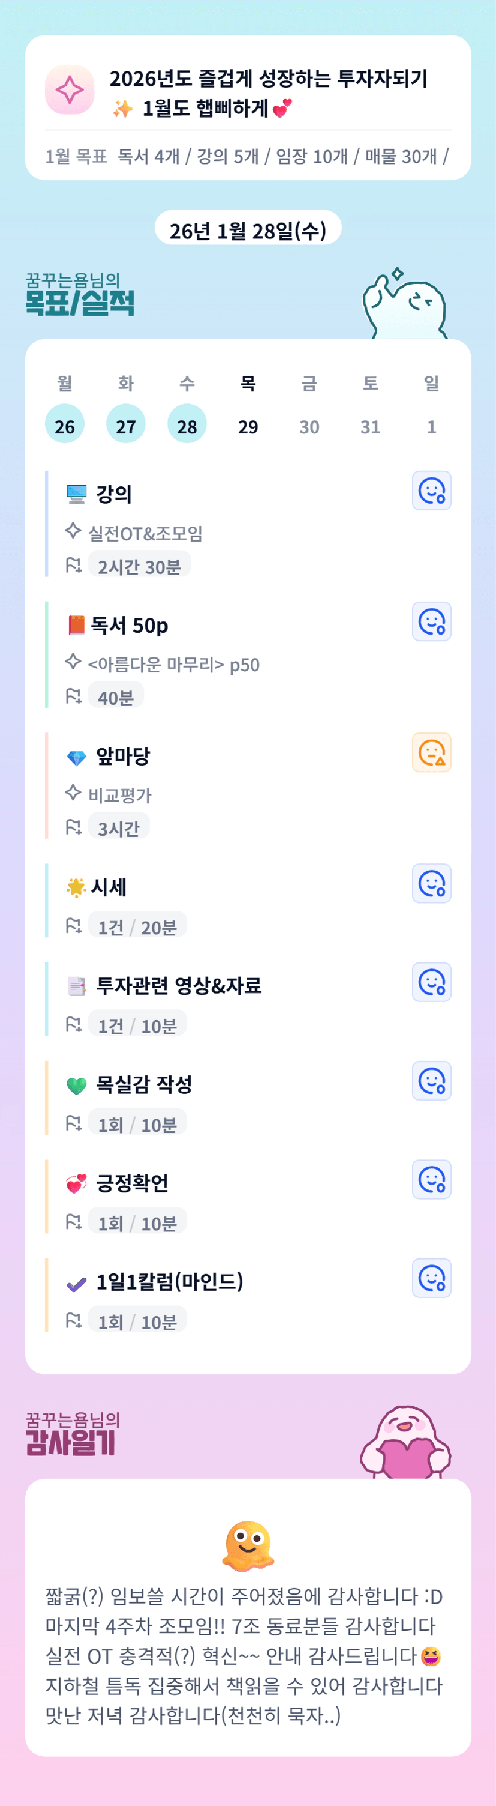
Task: Select Saturday 31 in the week calendar
Action: tap(371, 426)
